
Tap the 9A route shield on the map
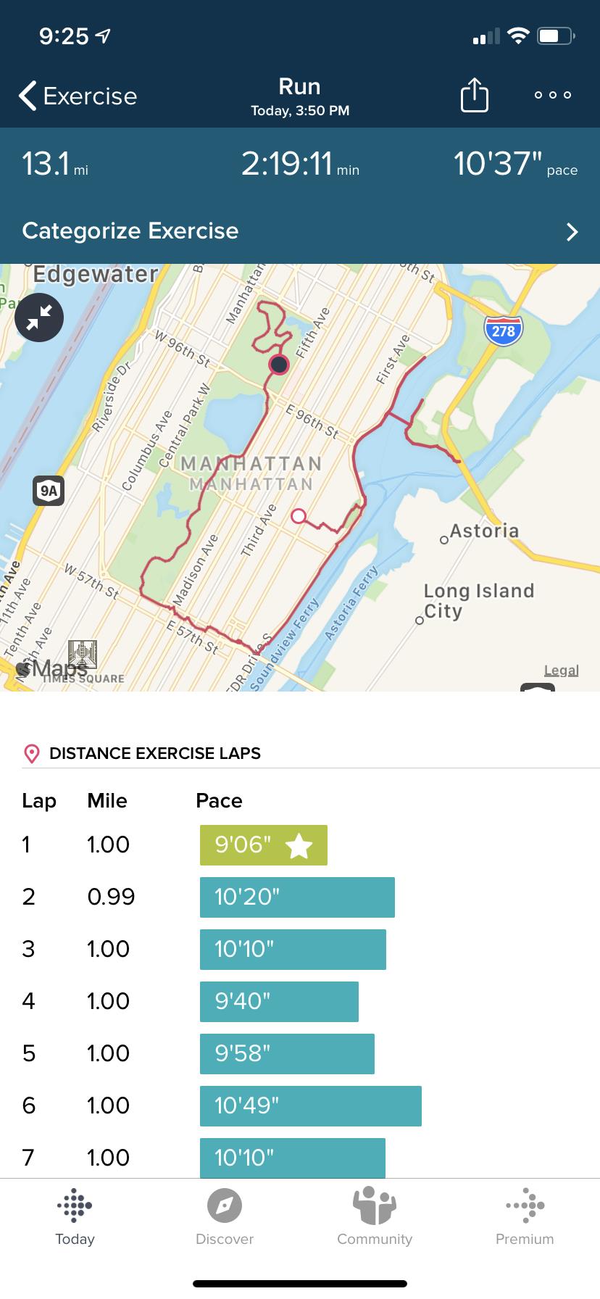click(49, 491)
